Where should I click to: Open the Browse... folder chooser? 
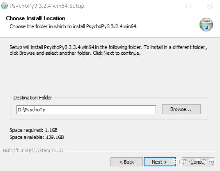(181, 109)
